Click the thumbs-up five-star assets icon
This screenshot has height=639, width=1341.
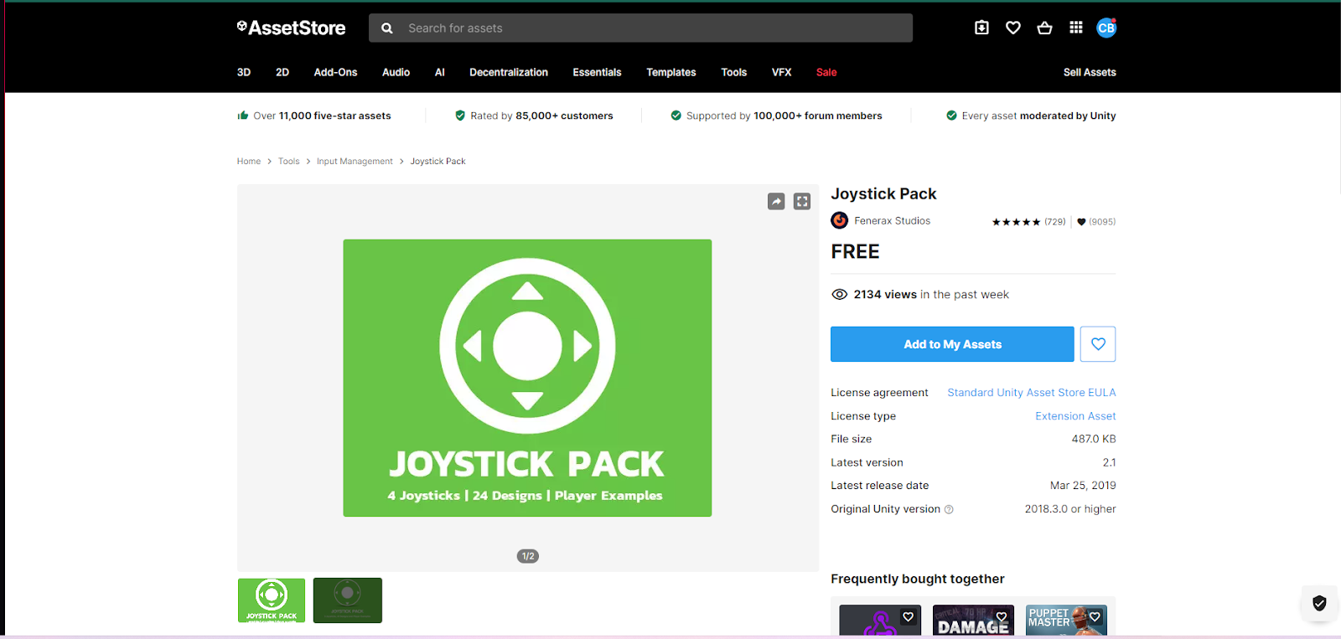coord(243,116)
